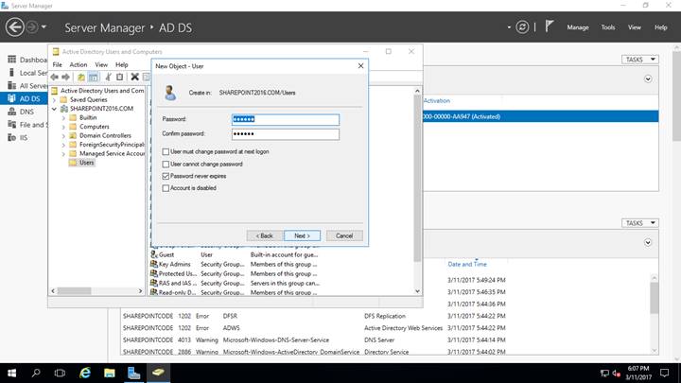Refresh Server Manager with the circular refresh icon
681x383 pixels.
[522, 27]
